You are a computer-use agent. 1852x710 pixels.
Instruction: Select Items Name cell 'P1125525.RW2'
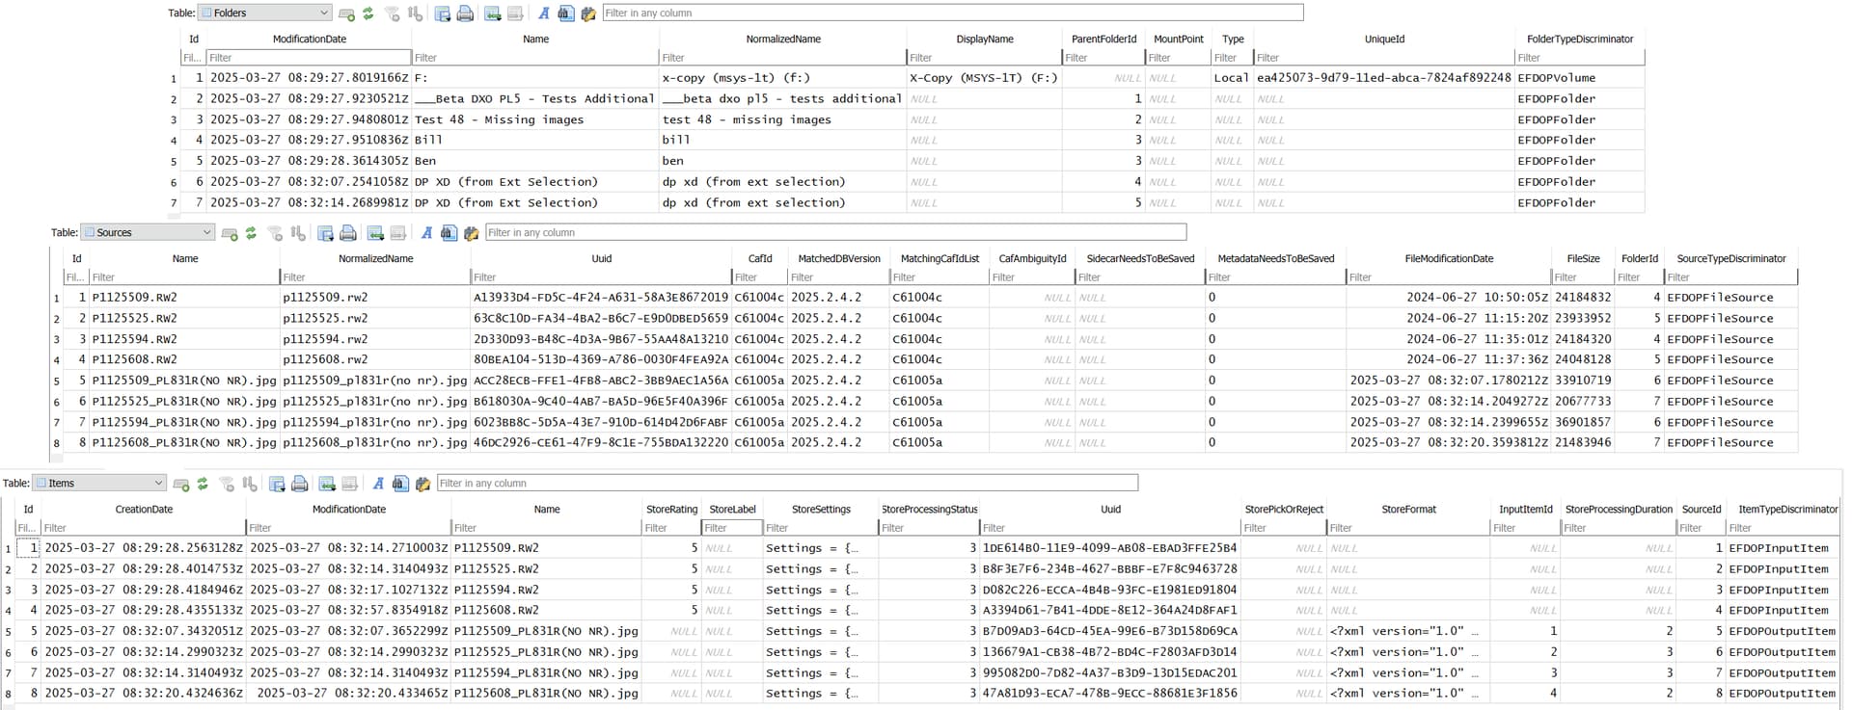(x=546, y=570)
